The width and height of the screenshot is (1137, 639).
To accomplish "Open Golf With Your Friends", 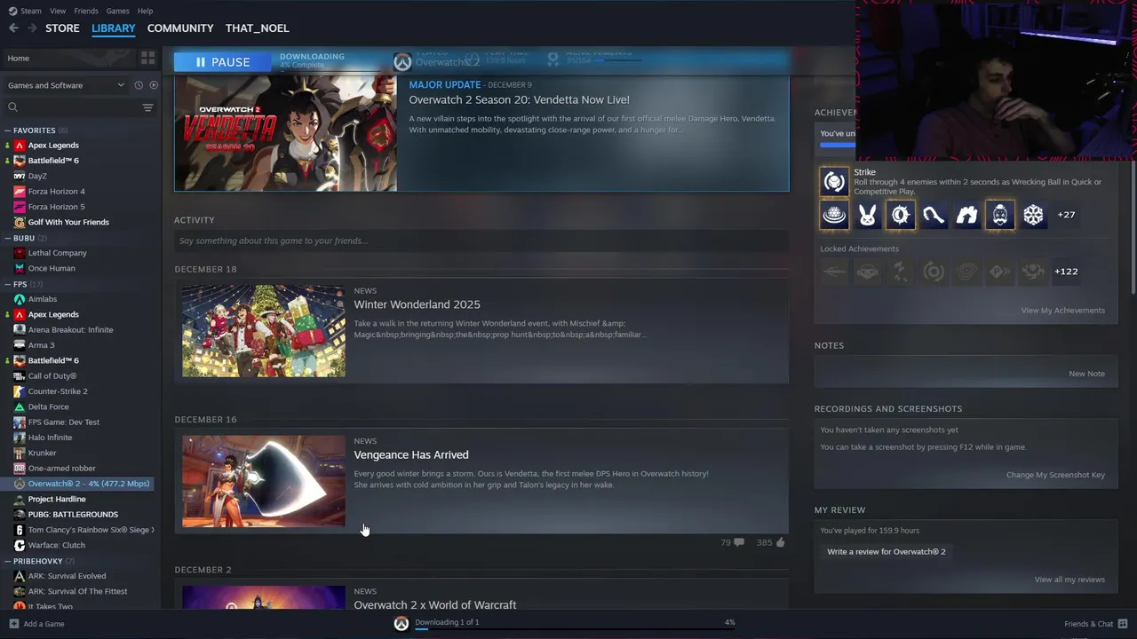I will click(x=68, y=222).
